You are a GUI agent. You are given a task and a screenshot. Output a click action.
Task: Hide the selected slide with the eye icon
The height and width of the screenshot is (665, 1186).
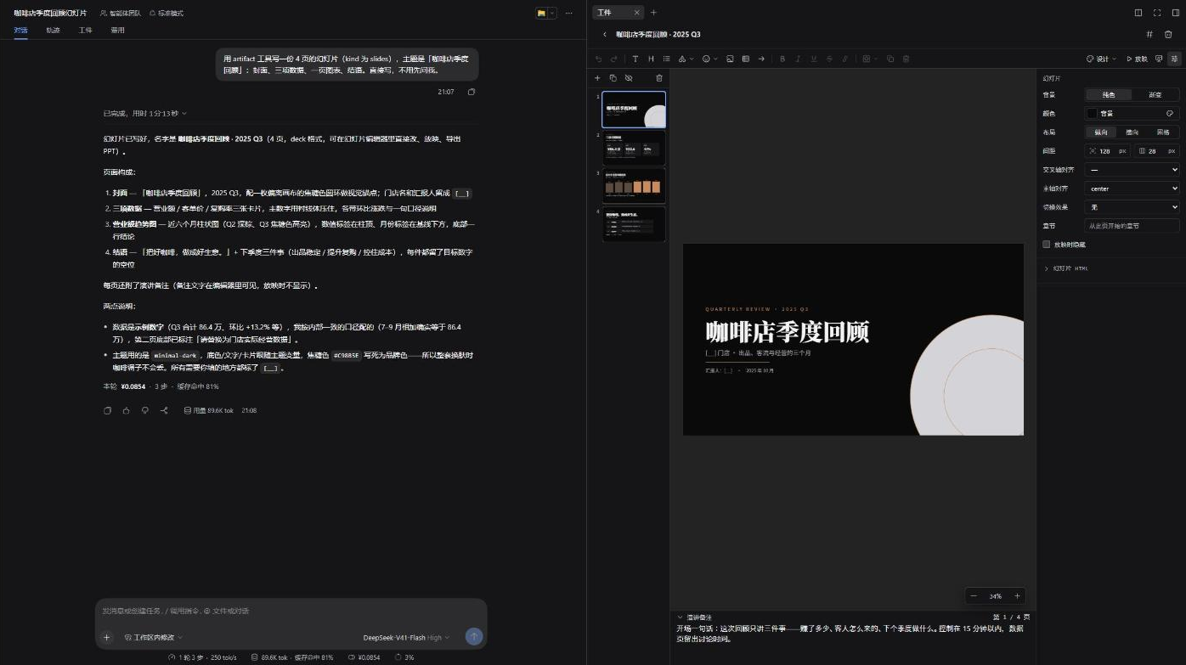(x=629, y=78)
